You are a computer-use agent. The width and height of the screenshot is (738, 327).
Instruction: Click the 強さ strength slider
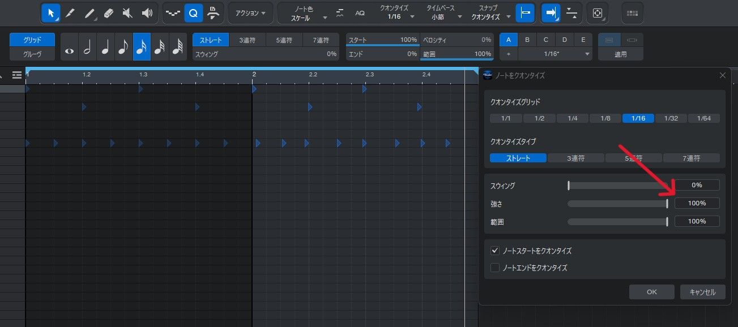point(617,203)
